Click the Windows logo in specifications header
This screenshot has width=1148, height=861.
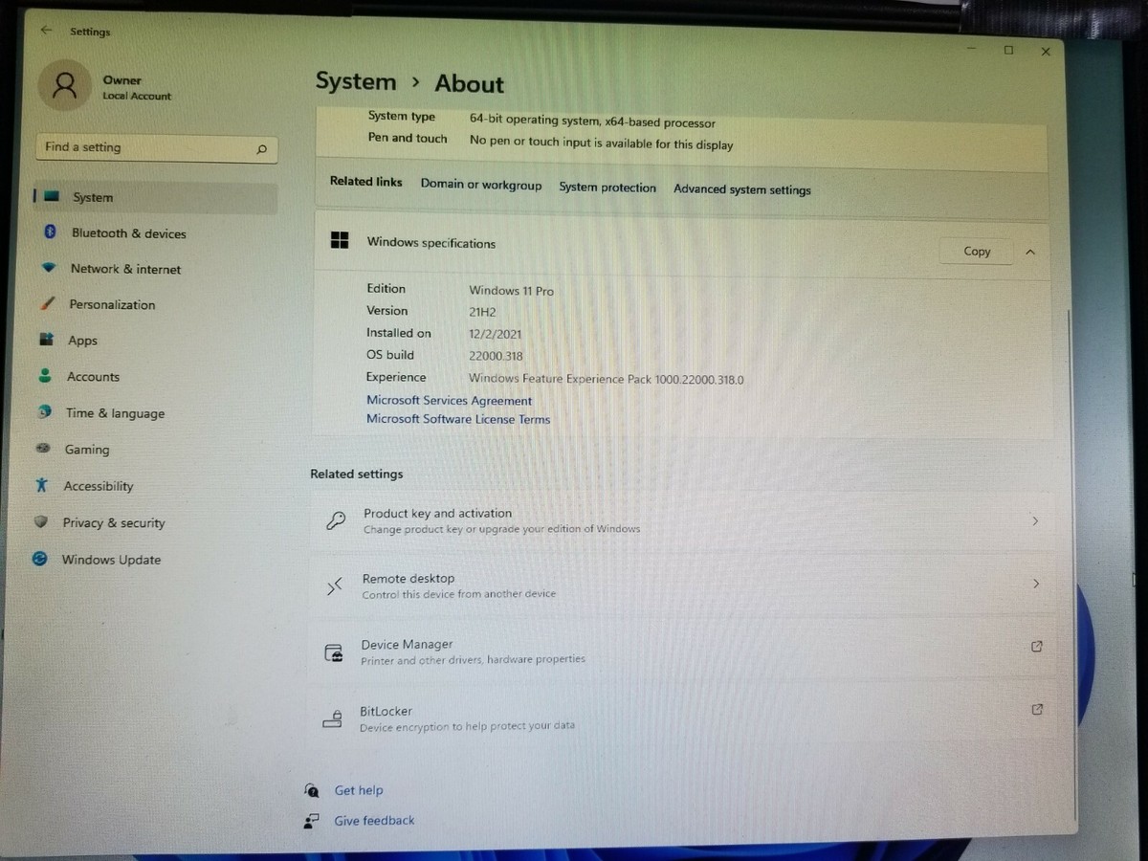(340, 240)
